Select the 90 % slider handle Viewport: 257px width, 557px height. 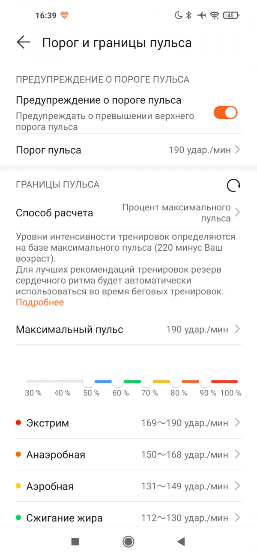pos(205,381)
